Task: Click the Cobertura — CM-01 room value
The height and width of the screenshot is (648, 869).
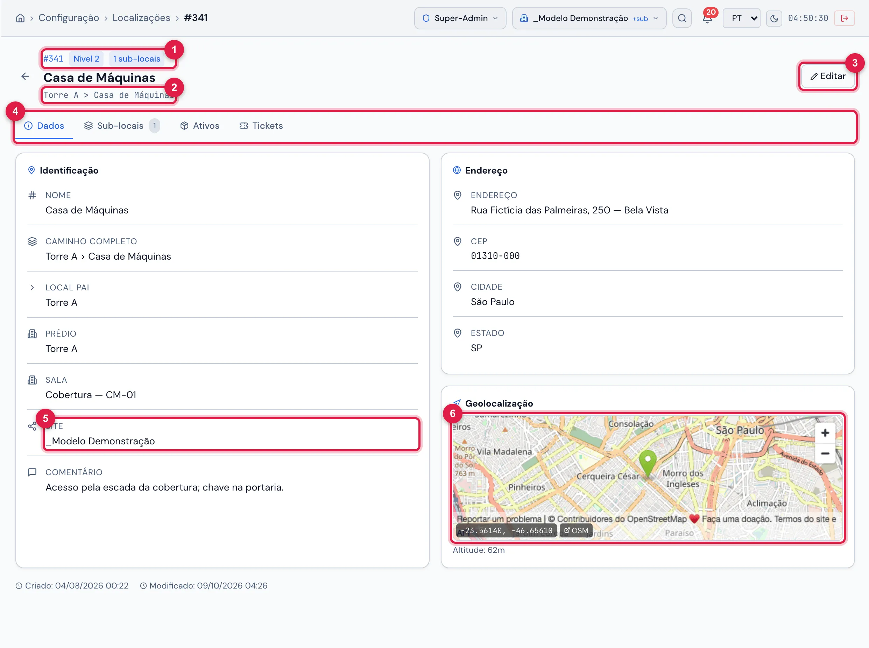Action: click(x=91, y=395)
